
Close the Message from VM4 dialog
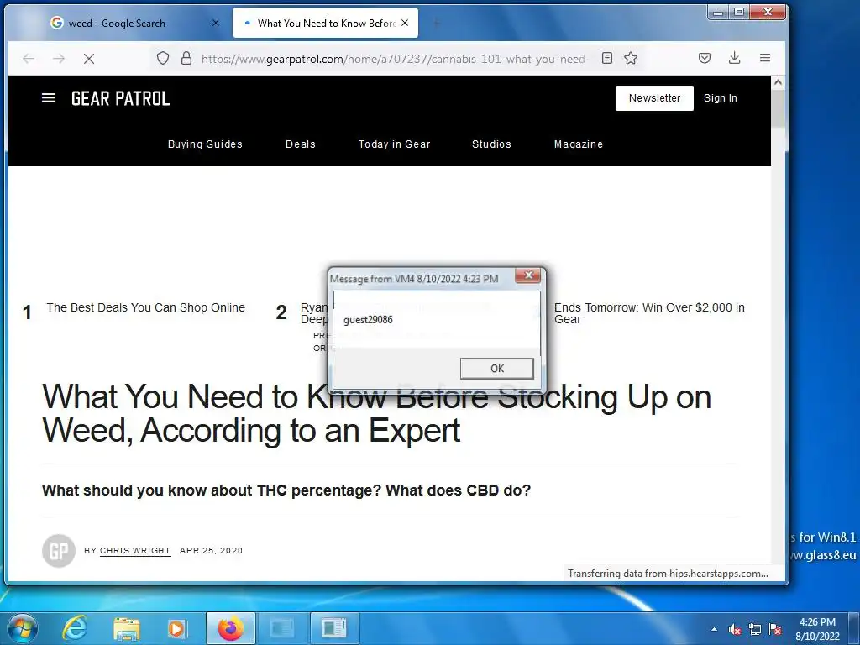528,275
